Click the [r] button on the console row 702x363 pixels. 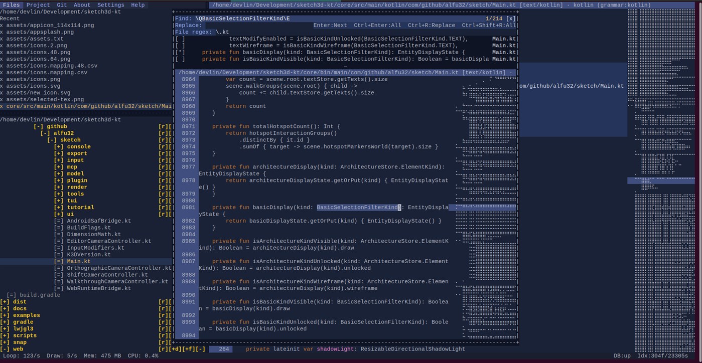(163, 147)
